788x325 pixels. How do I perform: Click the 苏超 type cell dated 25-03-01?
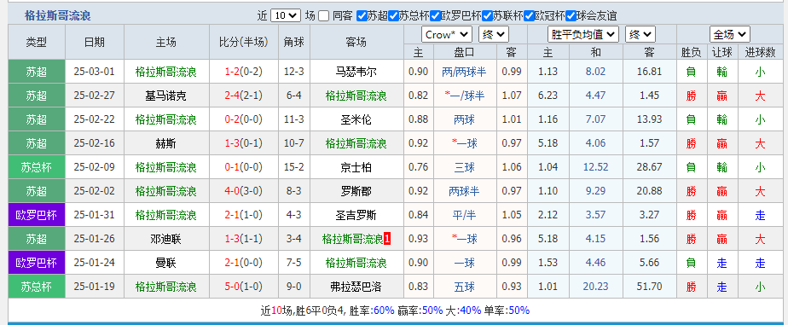click(x=37, y=72)
